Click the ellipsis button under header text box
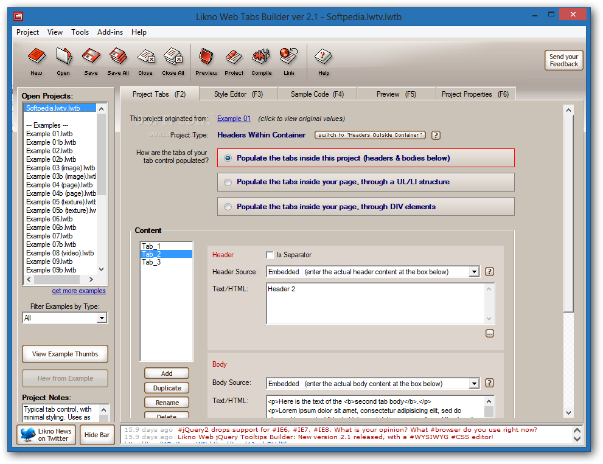Screen dimensions: 603x464 point(490,333)
